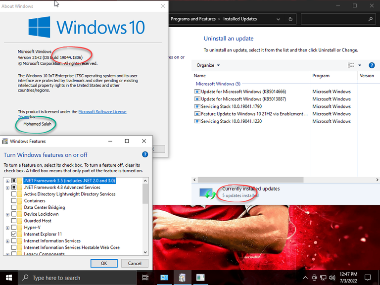
Task: Expand the Internet Information Services tree node
Action: [x=7, y=241]
